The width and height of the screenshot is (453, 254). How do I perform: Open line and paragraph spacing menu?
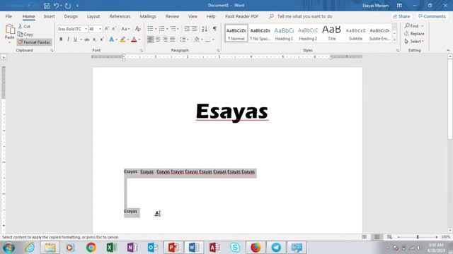(184, 40)
